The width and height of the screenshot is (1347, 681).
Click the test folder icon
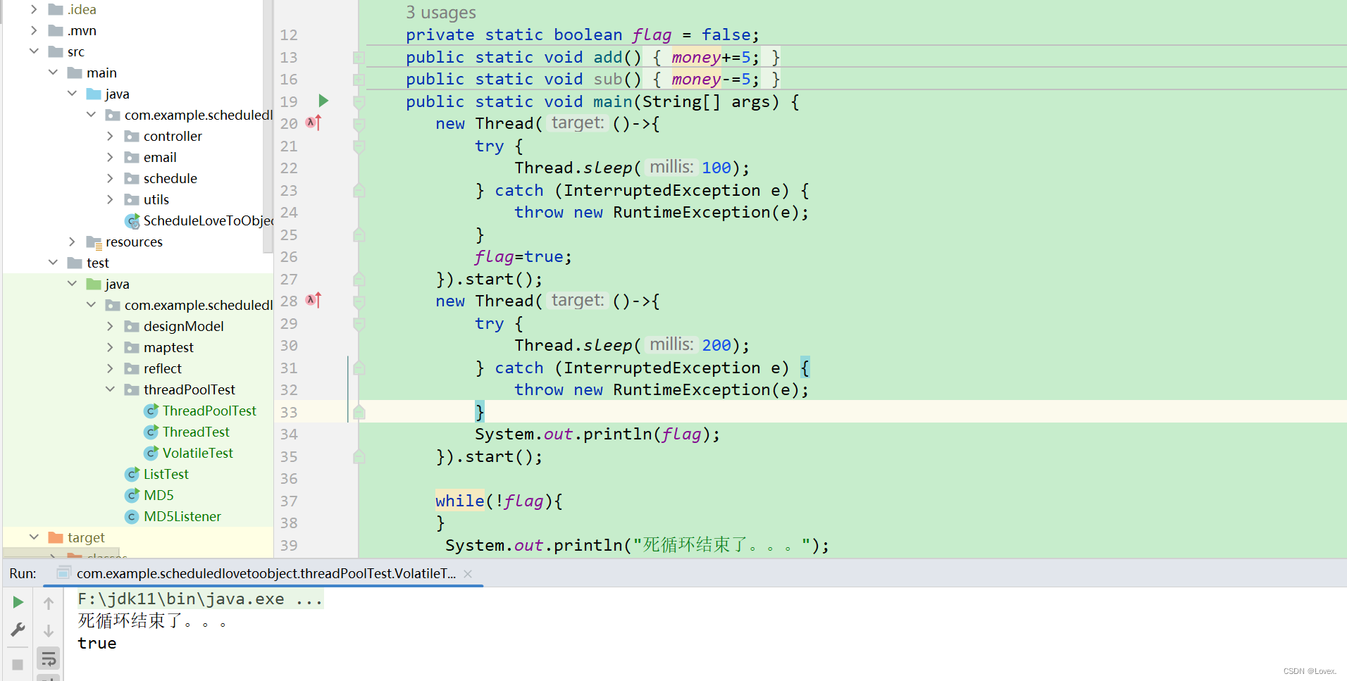[x=75, y=263]
